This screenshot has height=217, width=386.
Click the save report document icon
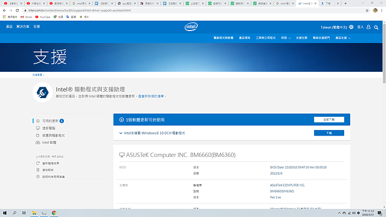pyautogui.click(x=38, y=170)
